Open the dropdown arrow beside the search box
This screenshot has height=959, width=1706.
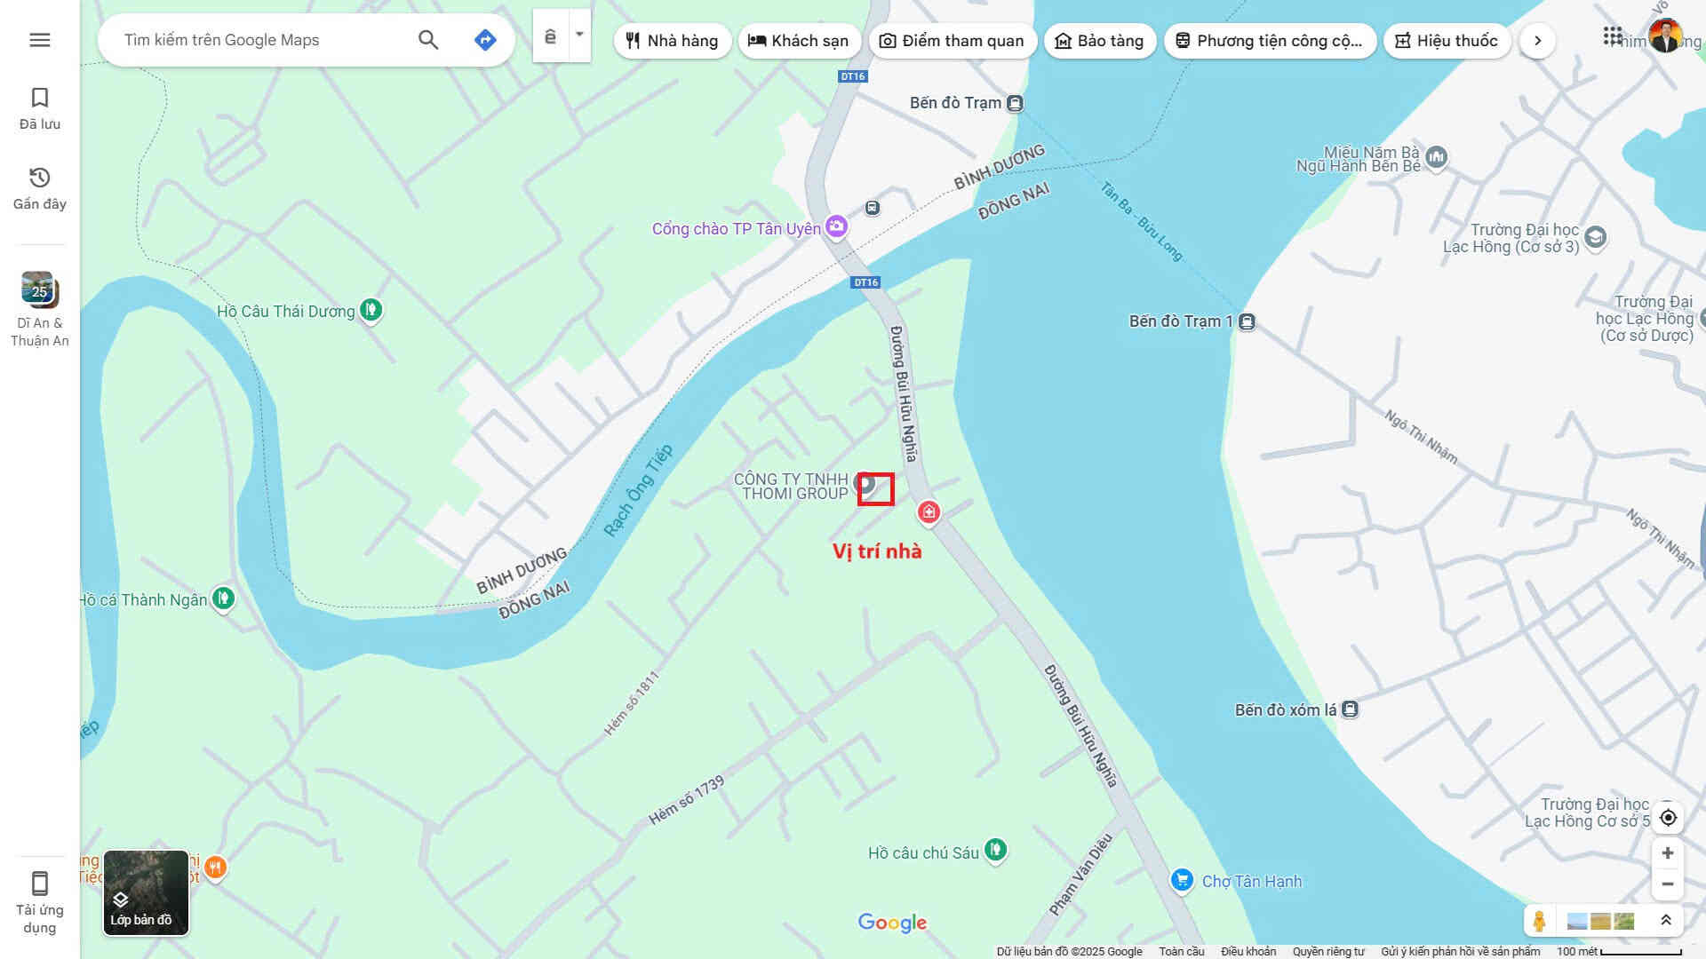coord(579,36)
